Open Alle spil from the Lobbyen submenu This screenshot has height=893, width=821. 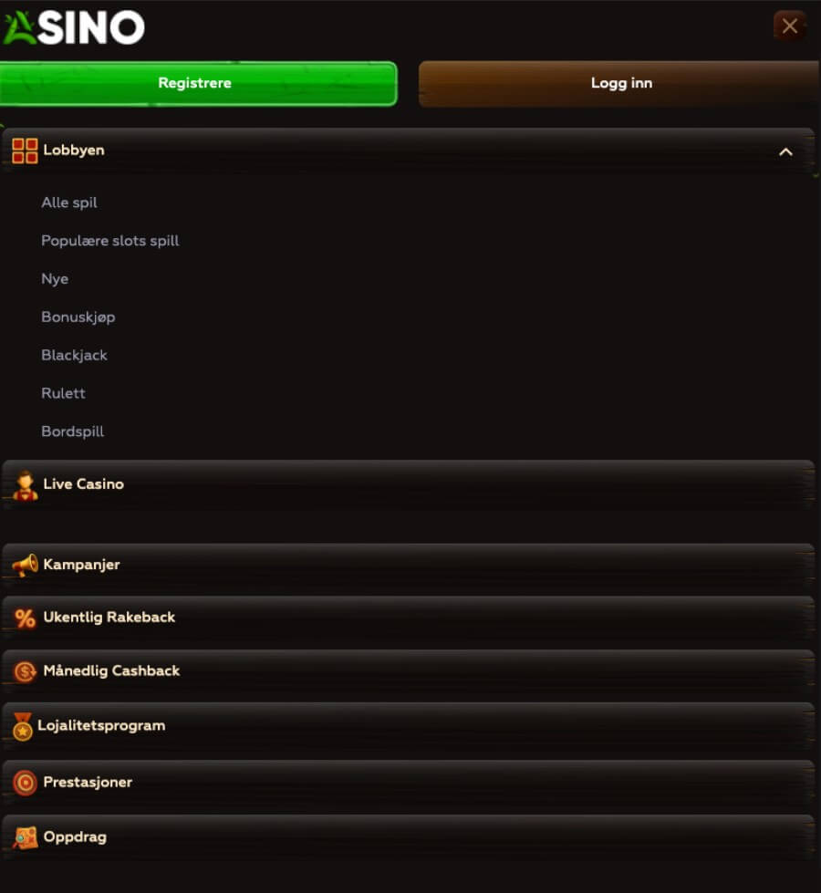[x=69, y=202]
